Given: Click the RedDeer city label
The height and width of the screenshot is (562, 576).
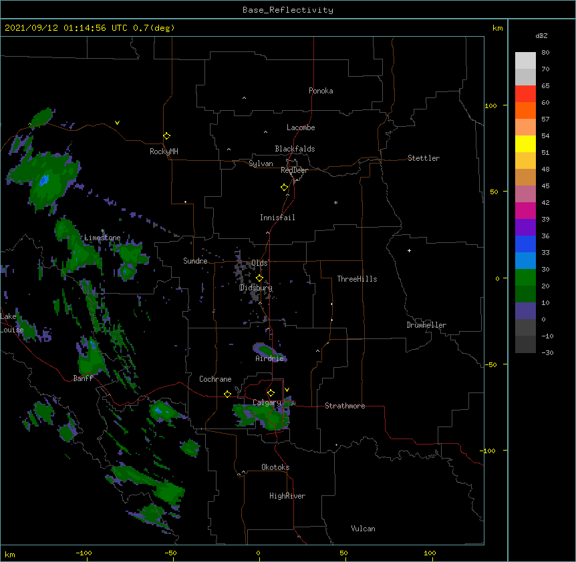Looking at the screenshot, I should [x=294, y=170].
